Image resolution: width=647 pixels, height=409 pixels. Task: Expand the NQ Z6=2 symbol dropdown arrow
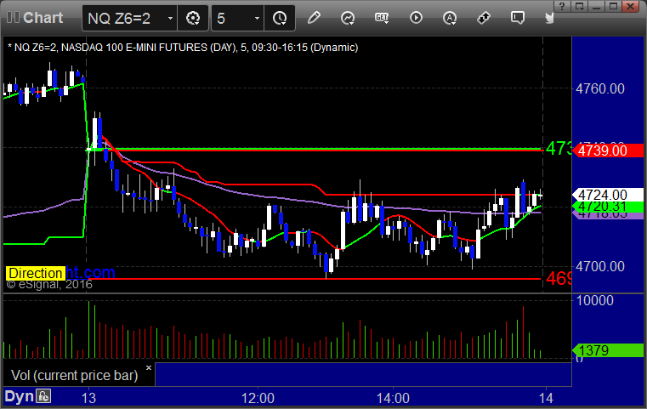click(170, 18)
